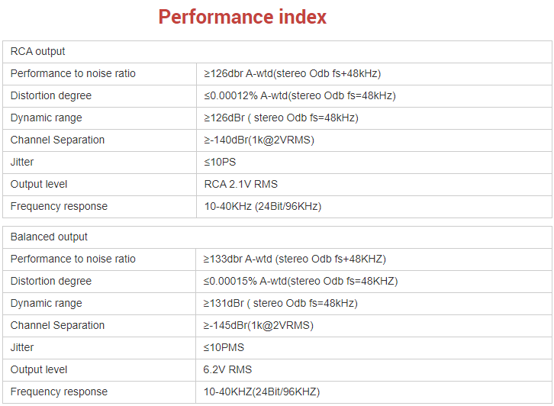554x406 pixels.
Task: Click RCA value ≥126dbr A-wtd
Action: pyautogui.click(x=291, y=74)
